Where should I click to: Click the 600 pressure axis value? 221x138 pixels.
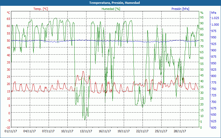[214, 128]
